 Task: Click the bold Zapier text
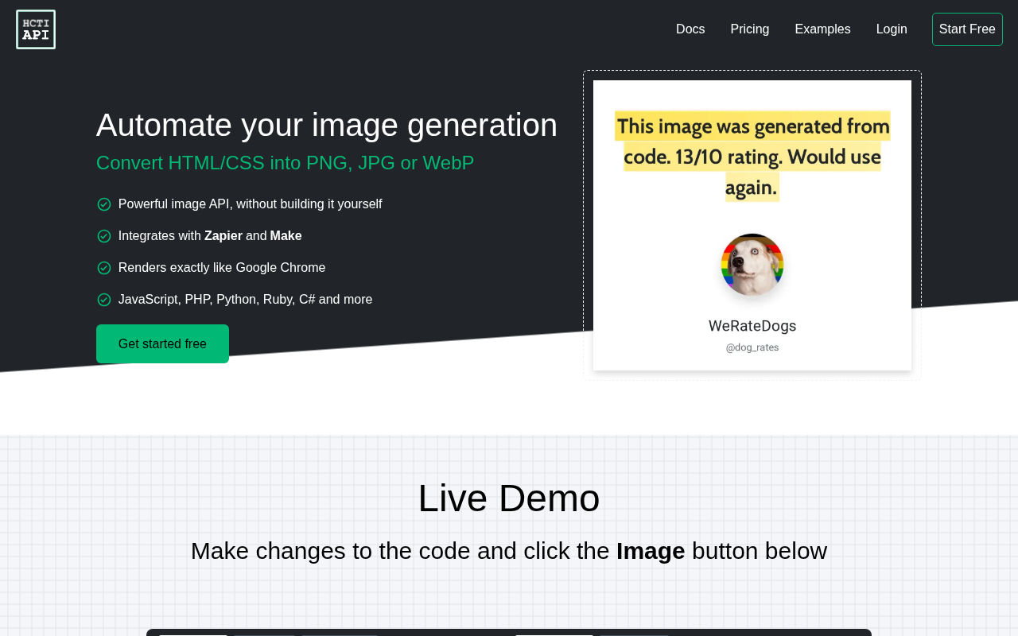[223, 236]
